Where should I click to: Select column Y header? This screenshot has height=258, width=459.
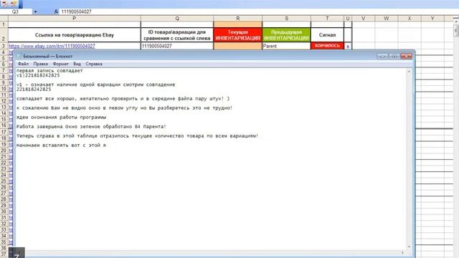click(x=432, y=19)
